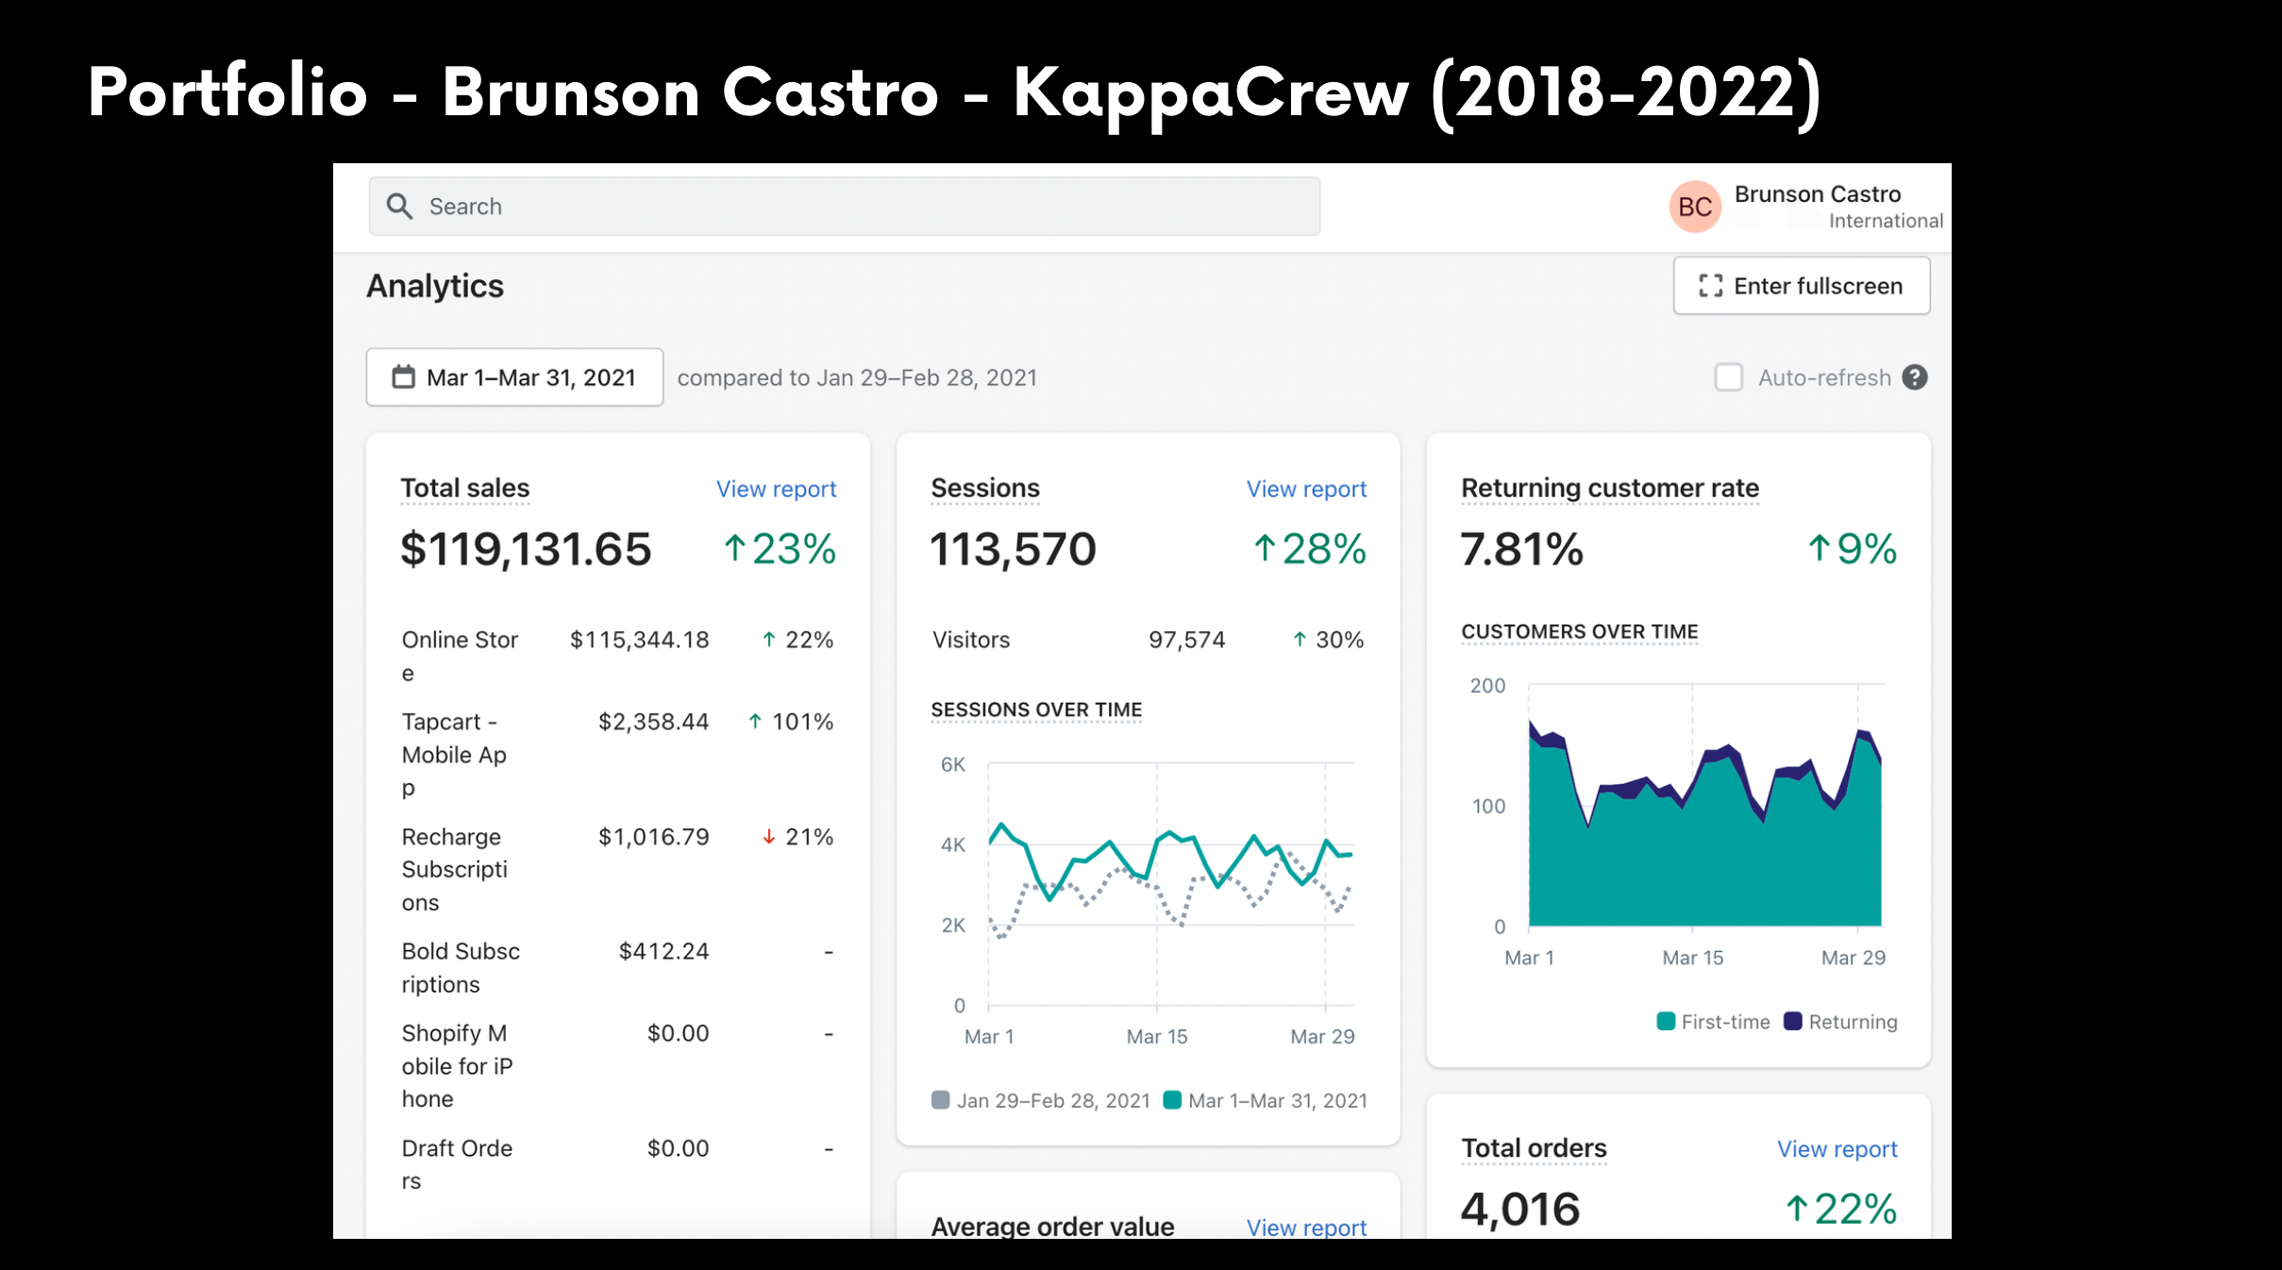2282x1270 pixels.
Task: Click the fullscreen expand icon
Action: (x=1711, y=286)
